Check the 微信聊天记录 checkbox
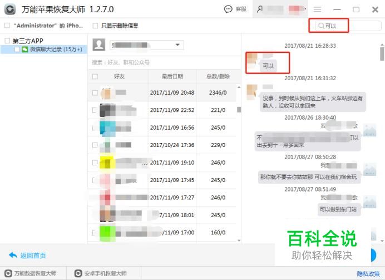Screen dimensions: 385x280 (x=17, y=50)
